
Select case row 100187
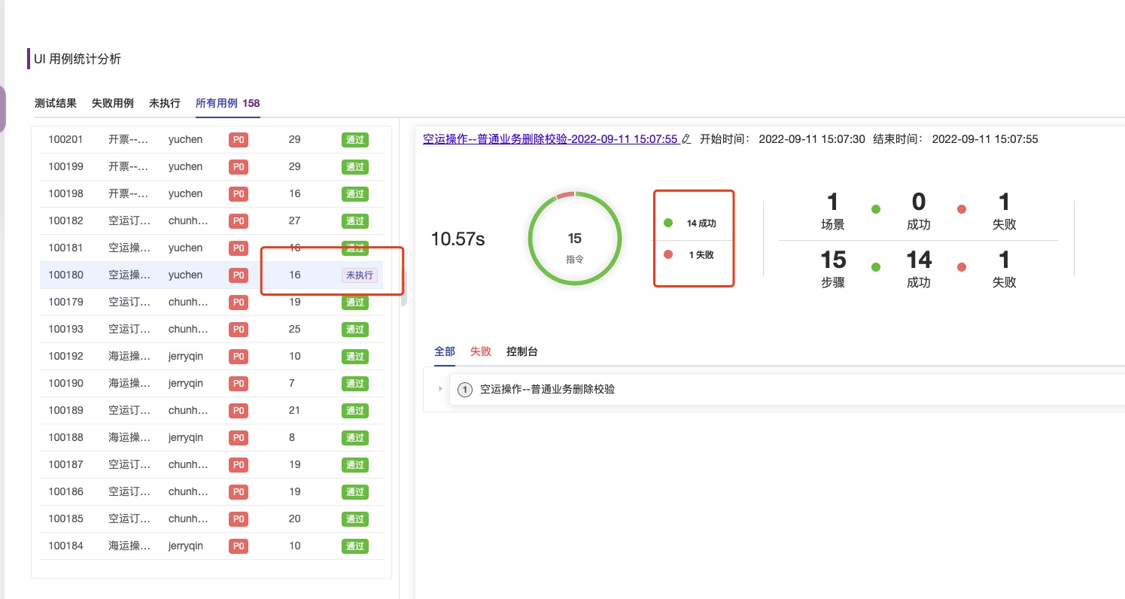coord(211,465)
